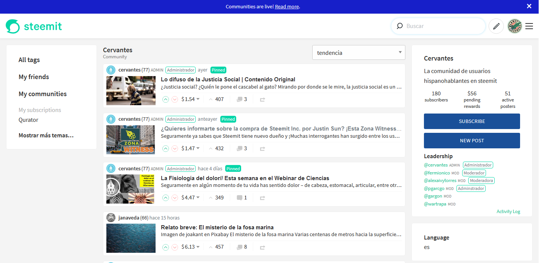The image size is (539, 263).
Task: Dismiss the Communities are live banner
Action: (x=529, y=6)
